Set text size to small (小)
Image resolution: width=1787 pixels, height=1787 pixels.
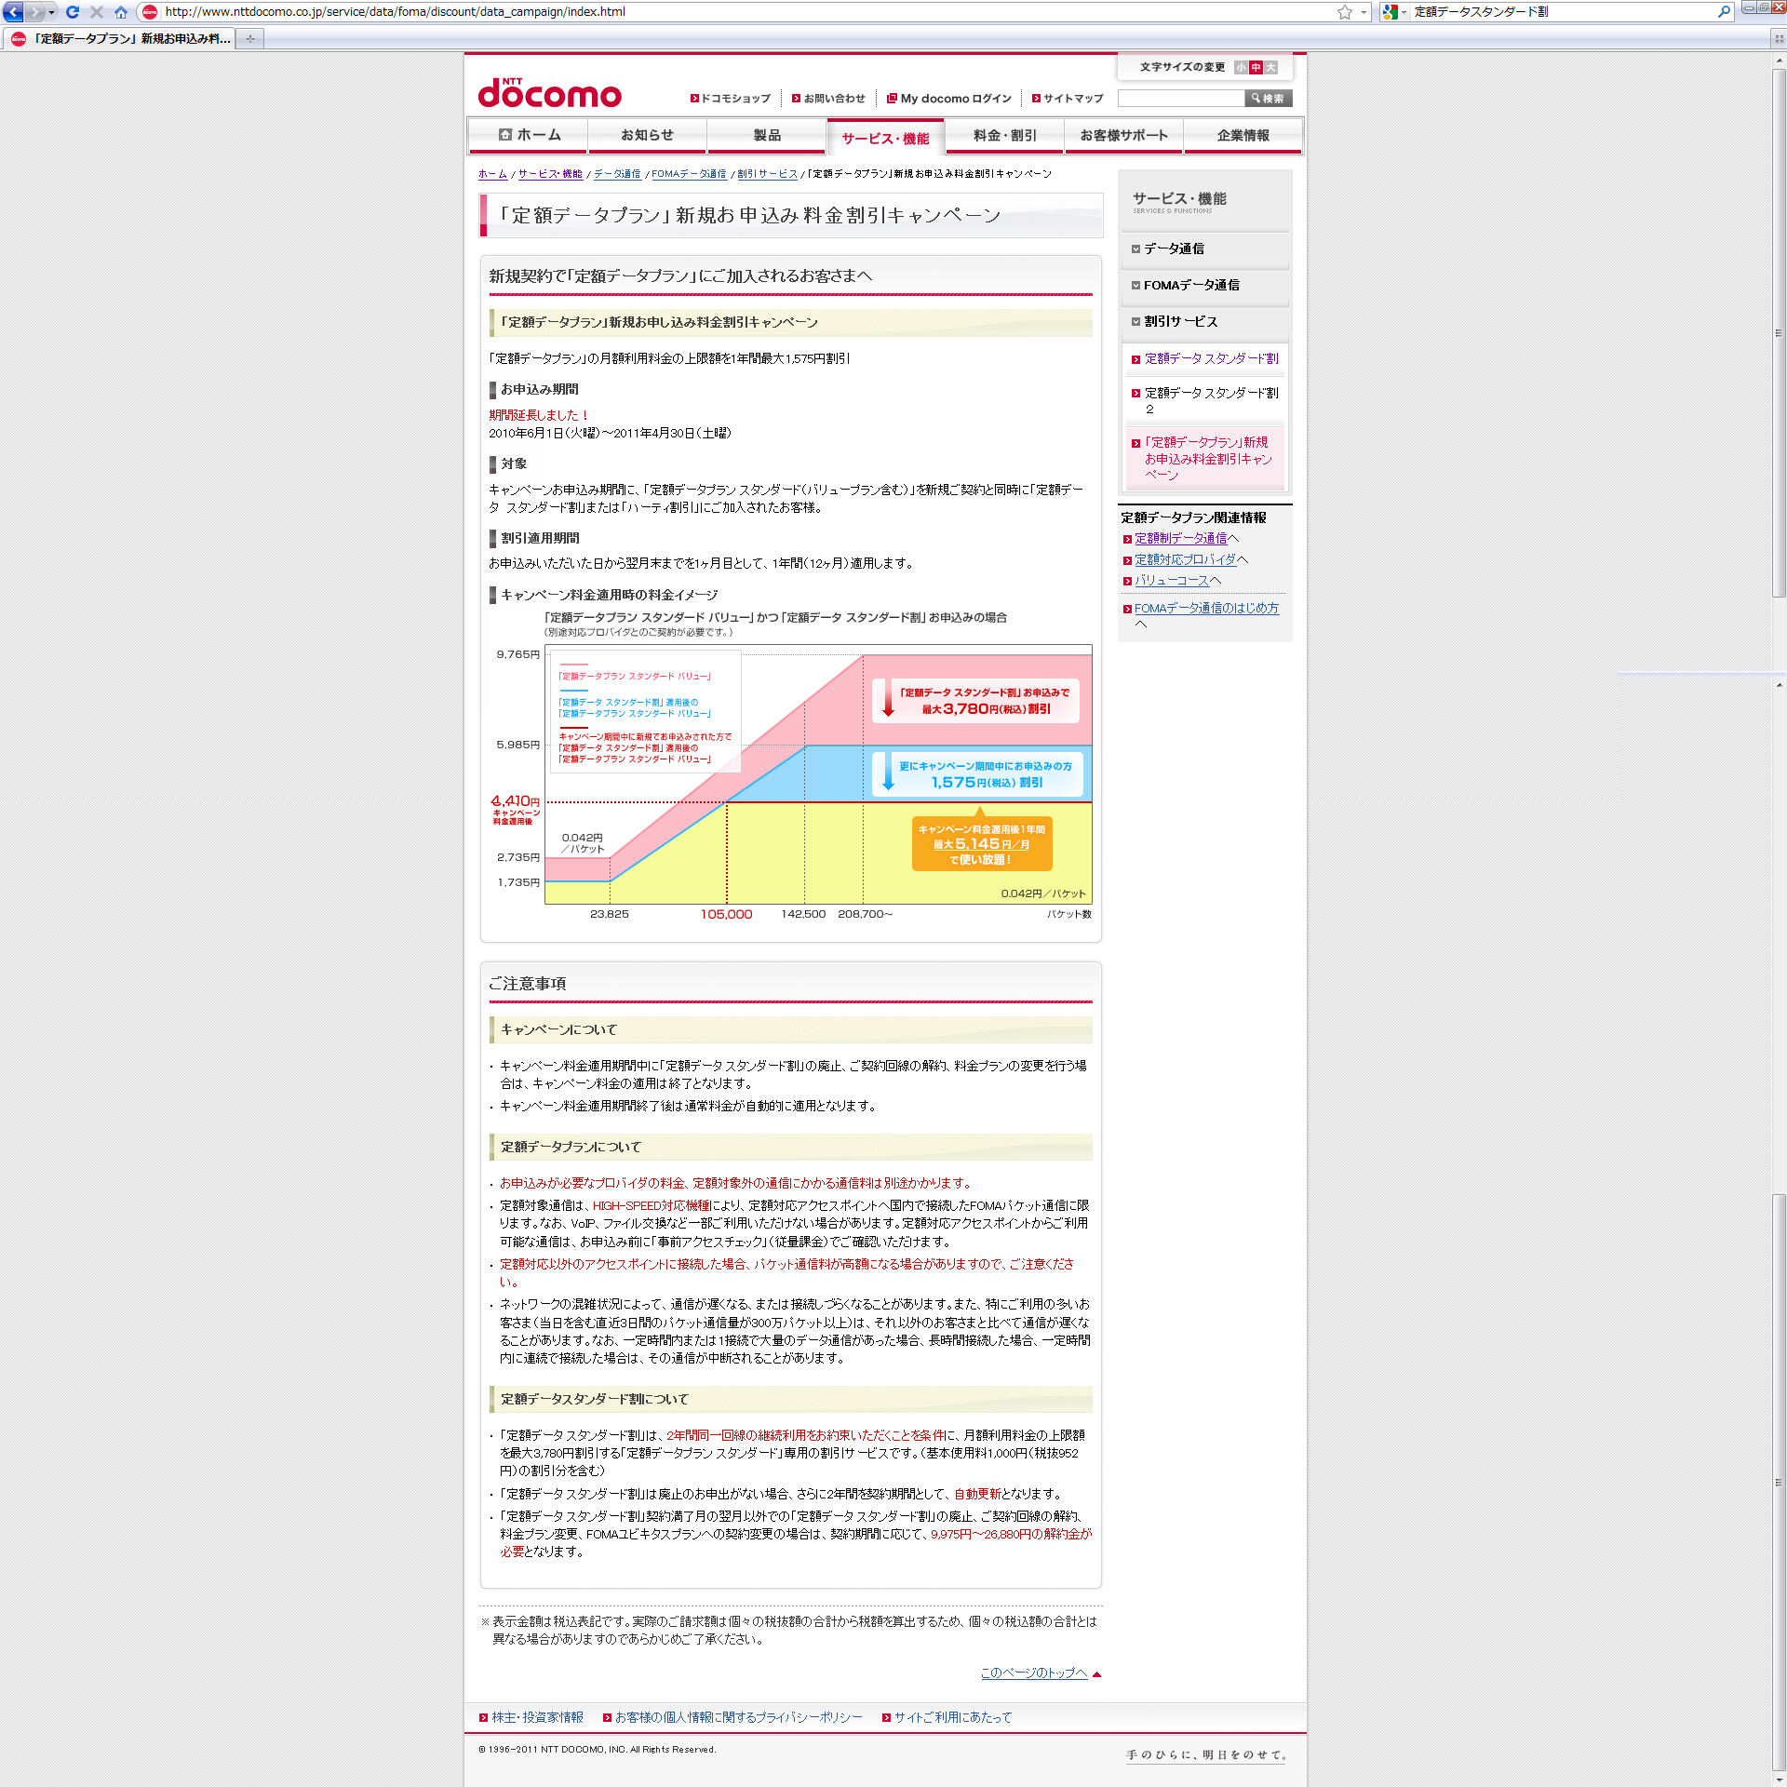pos(1241,67)
